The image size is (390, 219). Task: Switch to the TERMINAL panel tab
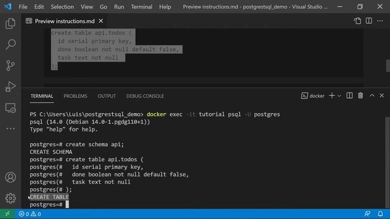pyautogui.click(x=42, y=96)
